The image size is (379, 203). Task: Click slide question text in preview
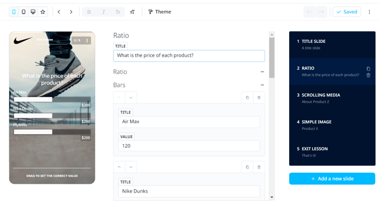pyautogui.click(x=52, y=79)
